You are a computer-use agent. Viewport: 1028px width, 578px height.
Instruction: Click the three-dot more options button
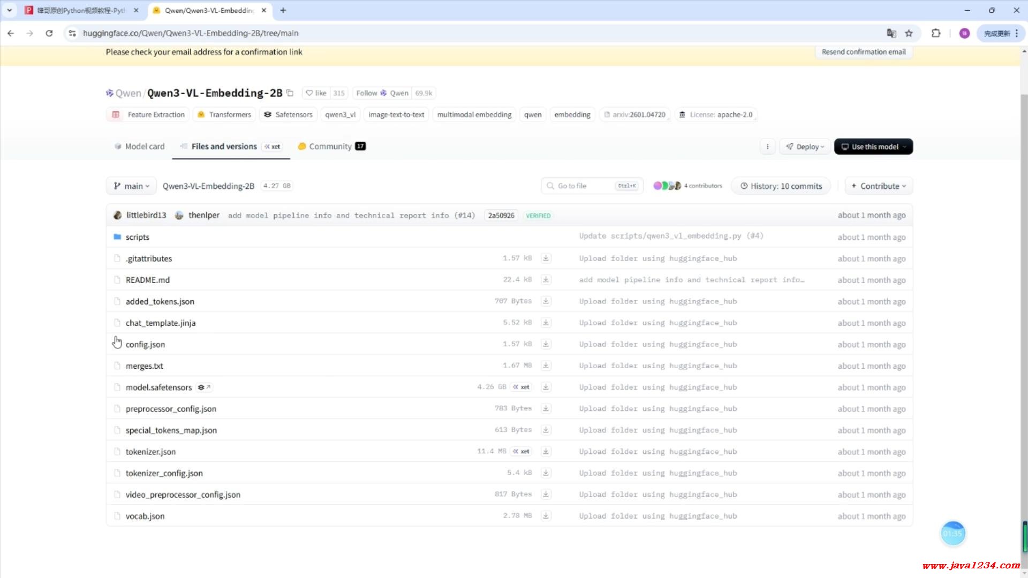tap(767, 147)
